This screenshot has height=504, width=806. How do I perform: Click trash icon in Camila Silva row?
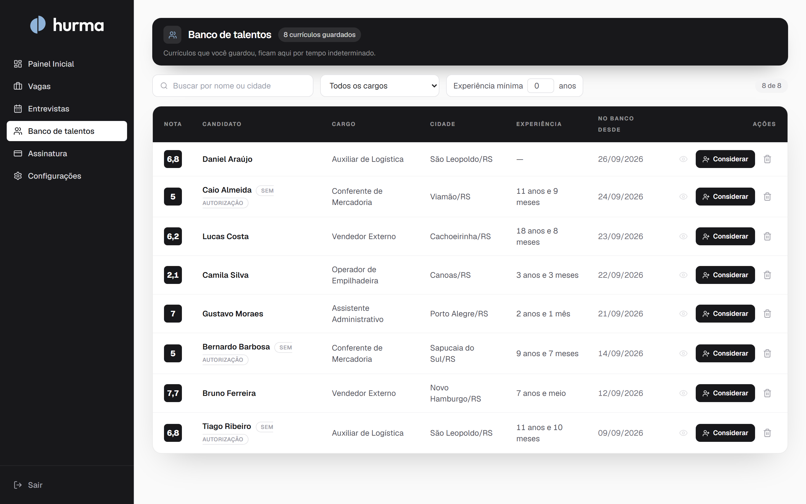[767, 275]
